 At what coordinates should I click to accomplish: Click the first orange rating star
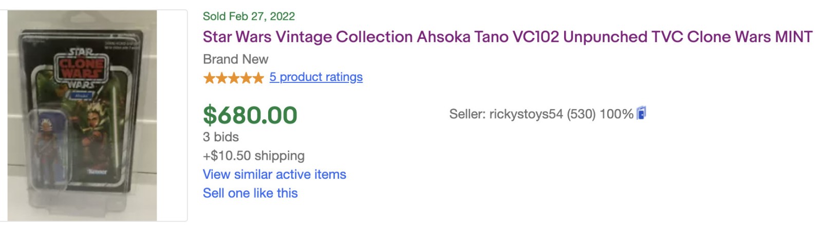pyautogui.click(x=209, y=78)
